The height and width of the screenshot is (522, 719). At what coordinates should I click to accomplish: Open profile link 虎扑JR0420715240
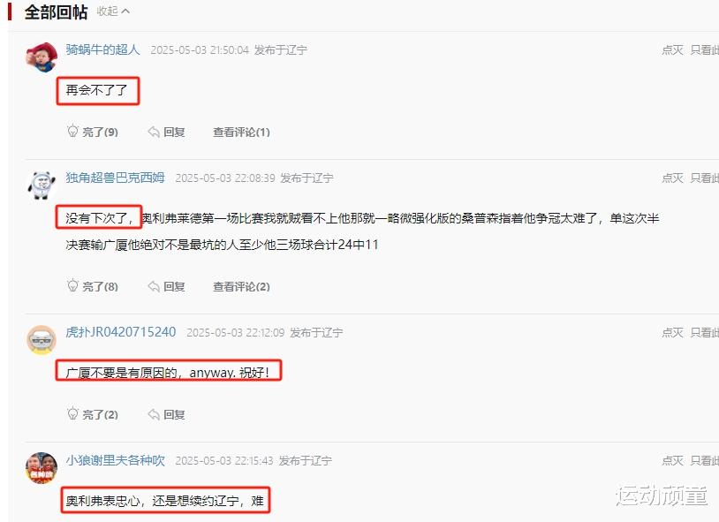tap(121, 332)
